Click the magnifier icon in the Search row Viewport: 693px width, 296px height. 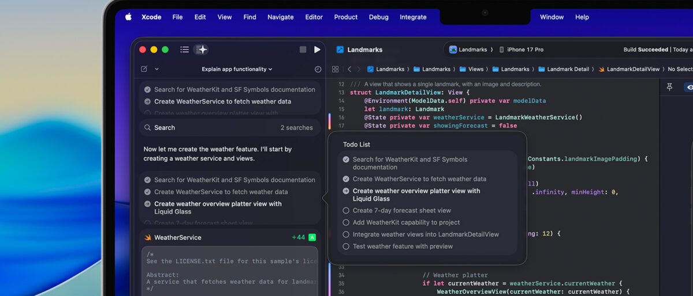[147, 127]
